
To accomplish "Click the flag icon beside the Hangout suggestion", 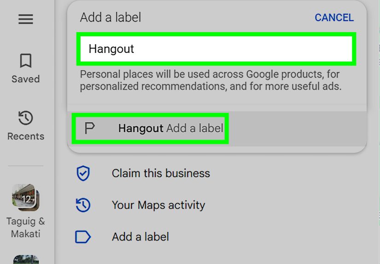I will pyautogui.click(x=89, y=128).
